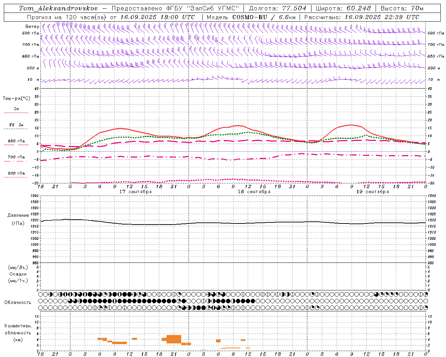Click the model label COSMO-RU / 6.6км
446x357 pixels.
point(264,17)
